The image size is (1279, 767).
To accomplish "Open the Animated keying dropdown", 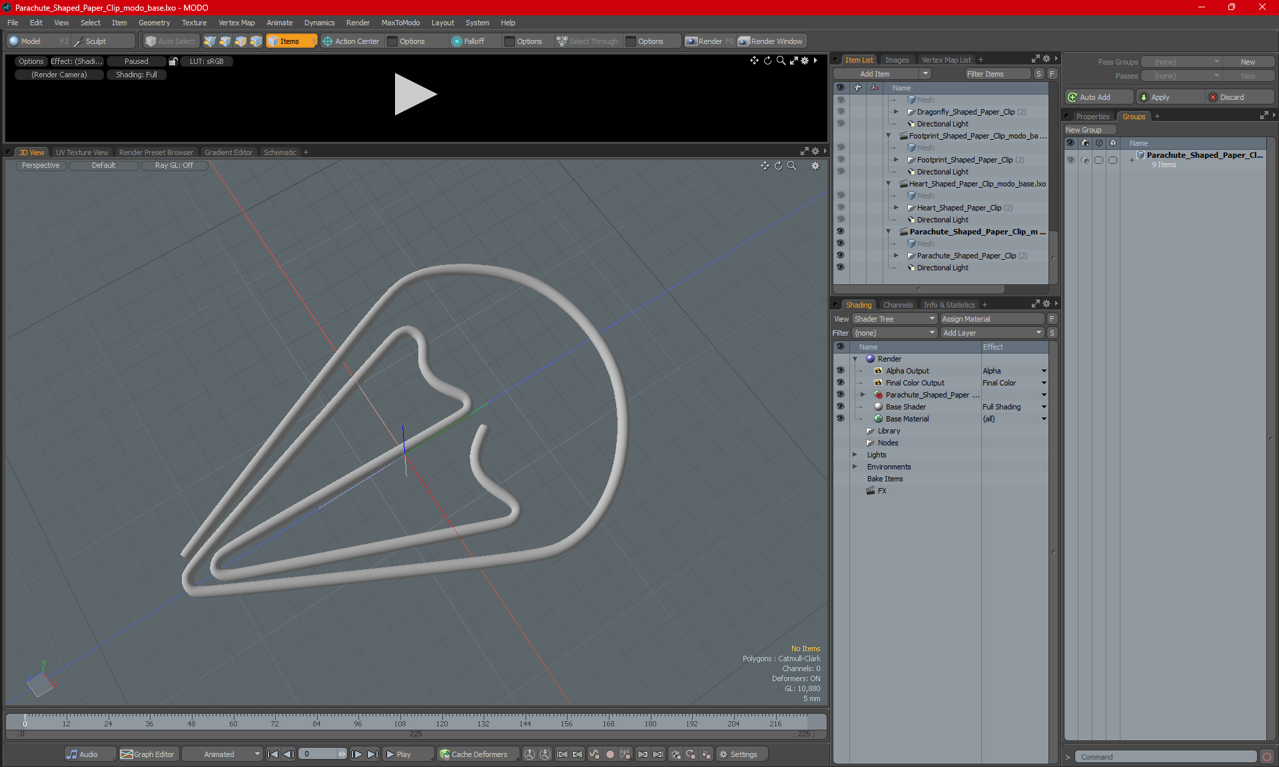I will [223, 754].
